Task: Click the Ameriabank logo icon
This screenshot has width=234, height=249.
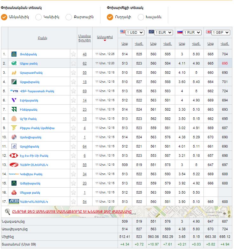Action: tap(14, 183)
